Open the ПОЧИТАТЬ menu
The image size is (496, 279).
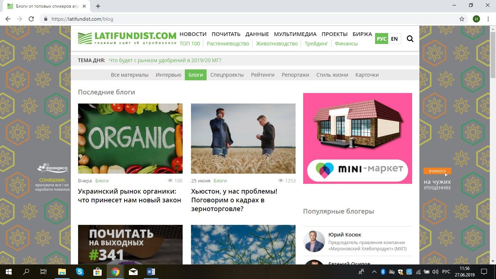pyautogui.click(x=226, y=34)
